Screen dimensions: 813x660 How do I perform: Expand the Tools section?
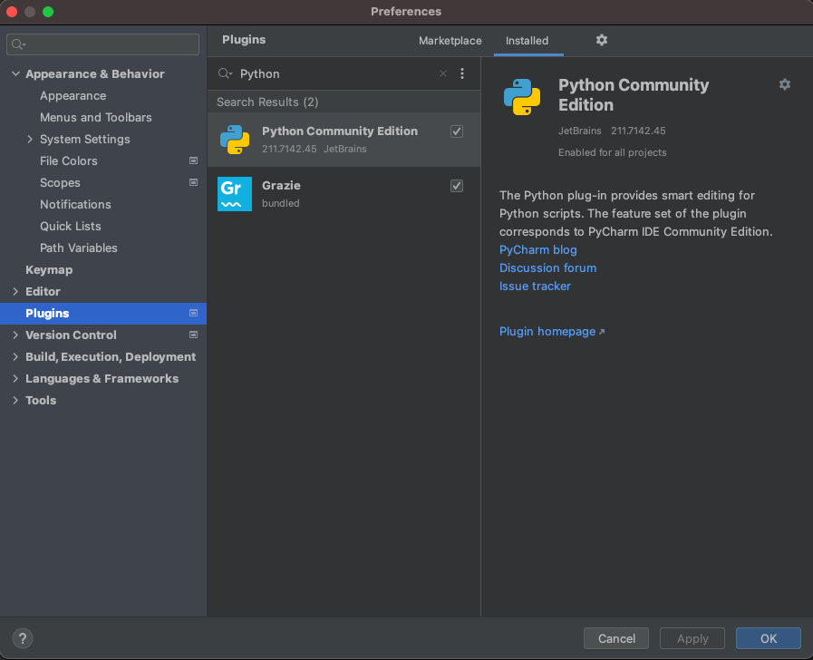coord(15,400)
